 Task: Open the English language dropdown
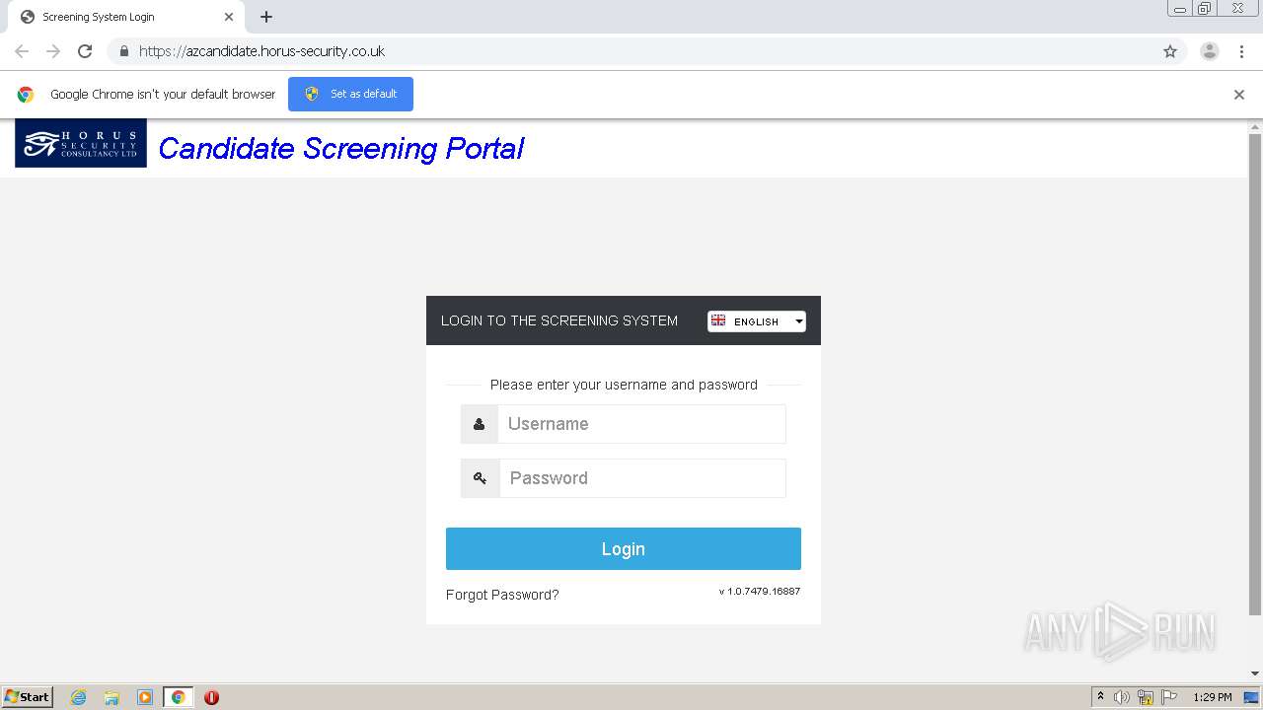757,321
